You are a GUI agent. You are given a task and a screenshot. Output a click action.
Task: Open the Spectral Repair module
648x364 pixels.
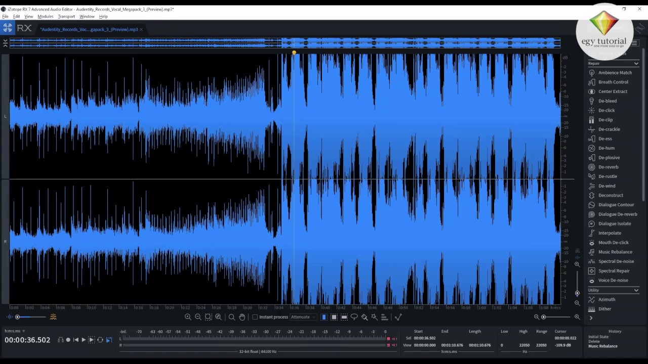tap(609, 271)
